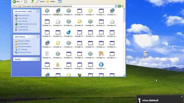Screen dimensions: 184x103
Task: Select the file with the people icon
Action: coord(101,54)
